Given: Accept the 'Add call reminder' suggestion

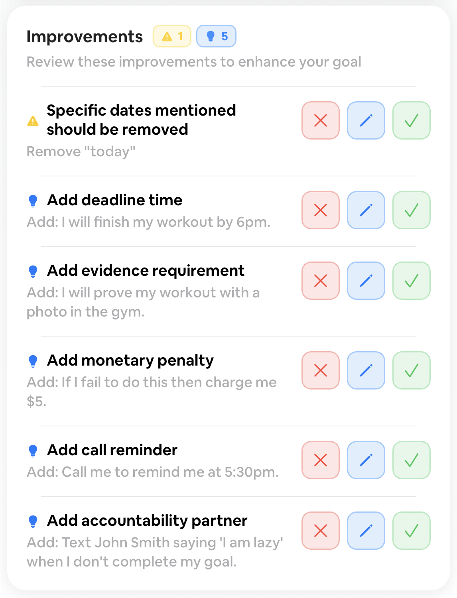Looking at the screenshot, I should pyautogui.click(x=412, y=460).
